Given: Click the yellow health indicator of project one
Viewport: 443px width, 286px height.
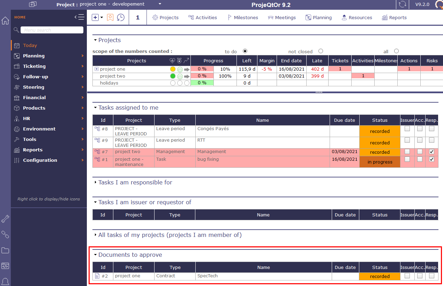Looking at the screenshot, I should [x=173, y=69].
